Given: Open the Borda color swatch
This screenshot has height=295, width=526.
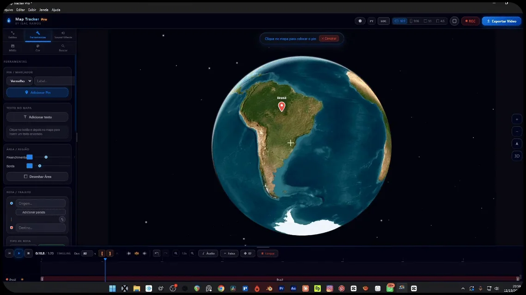Looking at the screenshot, I should pos(30,166).
